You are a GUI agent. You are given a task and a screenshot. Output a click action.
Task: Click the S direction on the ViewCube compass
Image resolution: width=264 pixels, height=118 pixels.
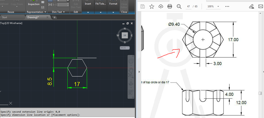(x=125, y=42)
